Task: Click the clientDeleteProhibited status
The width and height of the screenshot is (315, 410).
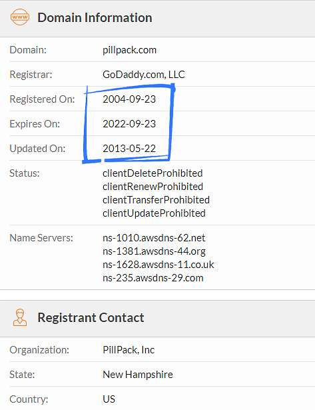Action: pos(153,173)
